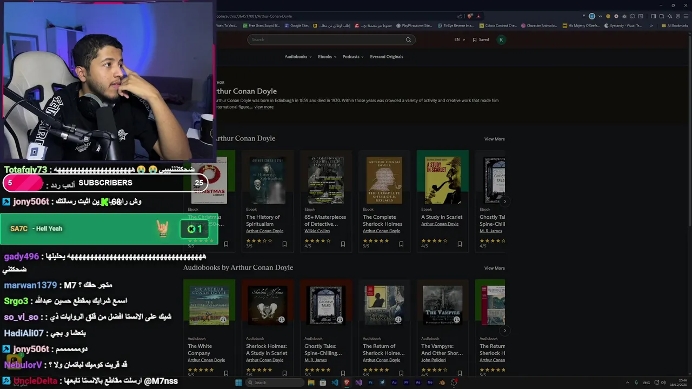692x389 pixels.
Task: Open the All Bookmarks folder
Action: click(675, 25)
